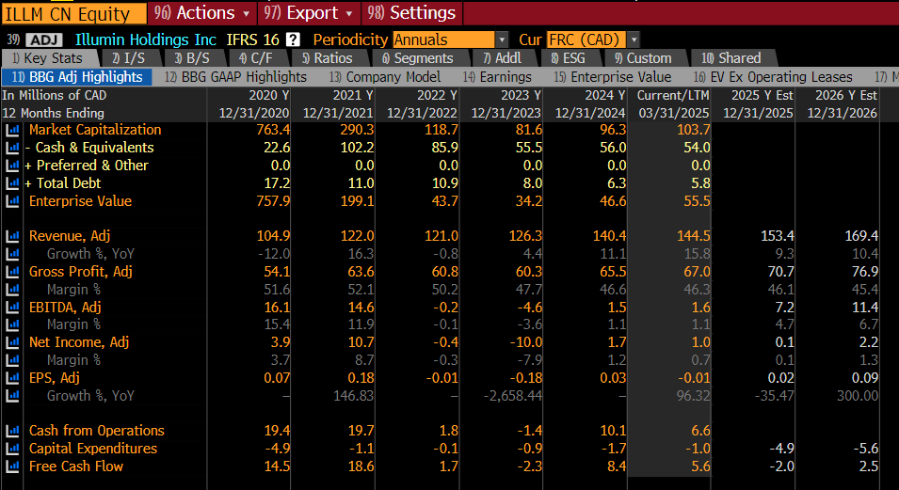
Task: Click 2021 Cash from Operations value 19.7
Action: [x=361, y=431]
